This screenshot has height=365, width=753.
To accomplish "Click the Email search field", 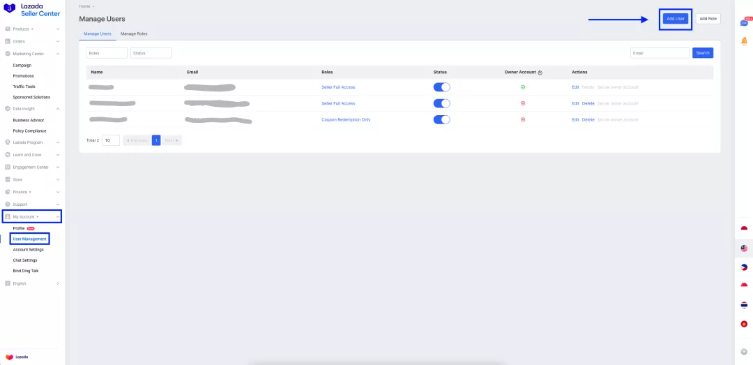I will point(660,53).
